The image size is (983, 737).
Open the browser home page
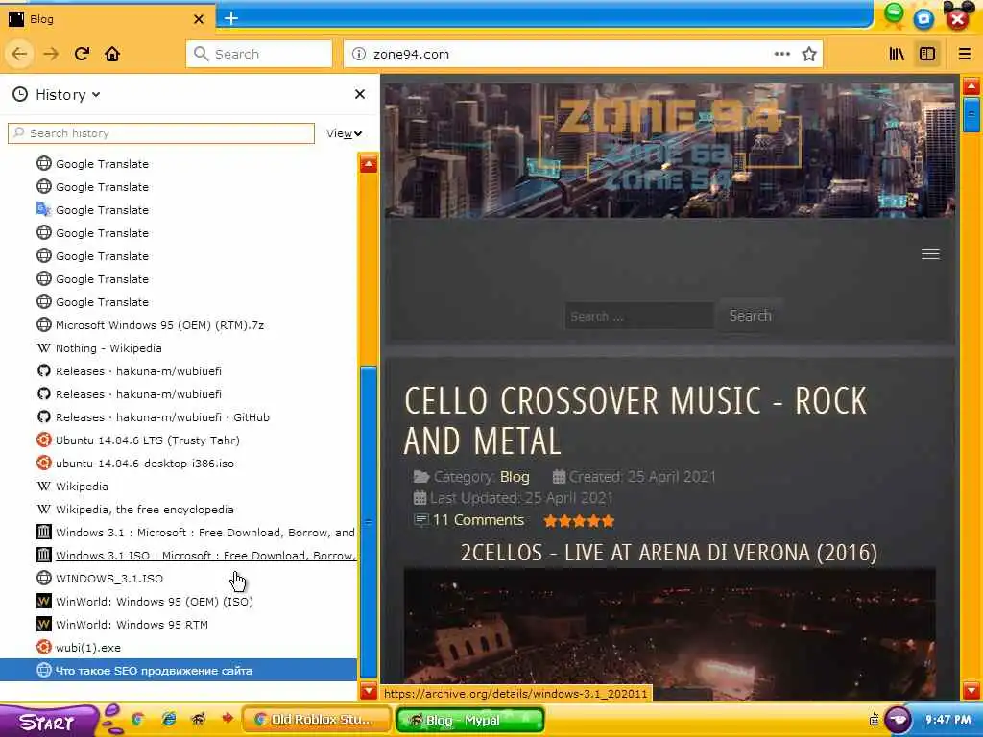112,54
